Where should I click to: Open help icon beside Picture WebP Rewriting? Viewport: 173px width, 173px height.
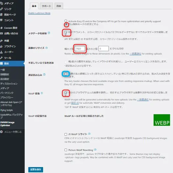(95, 150)
